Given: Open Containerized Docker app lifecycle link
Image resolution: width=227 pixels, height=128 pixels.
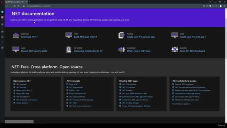Looking at the screenshot, I should [188, 94].
